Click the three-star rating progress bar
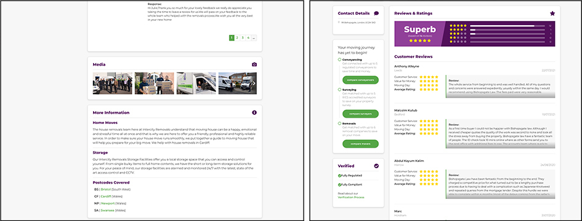 click(x=507, y=34)
